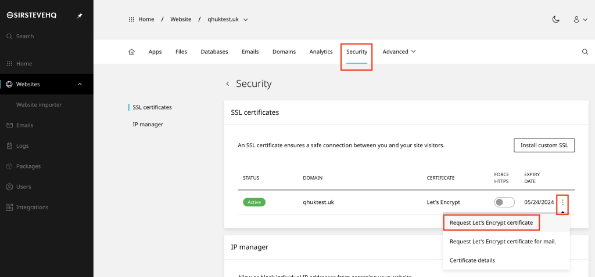Click the Let's Encrypt certificate cell

(443, 202)
